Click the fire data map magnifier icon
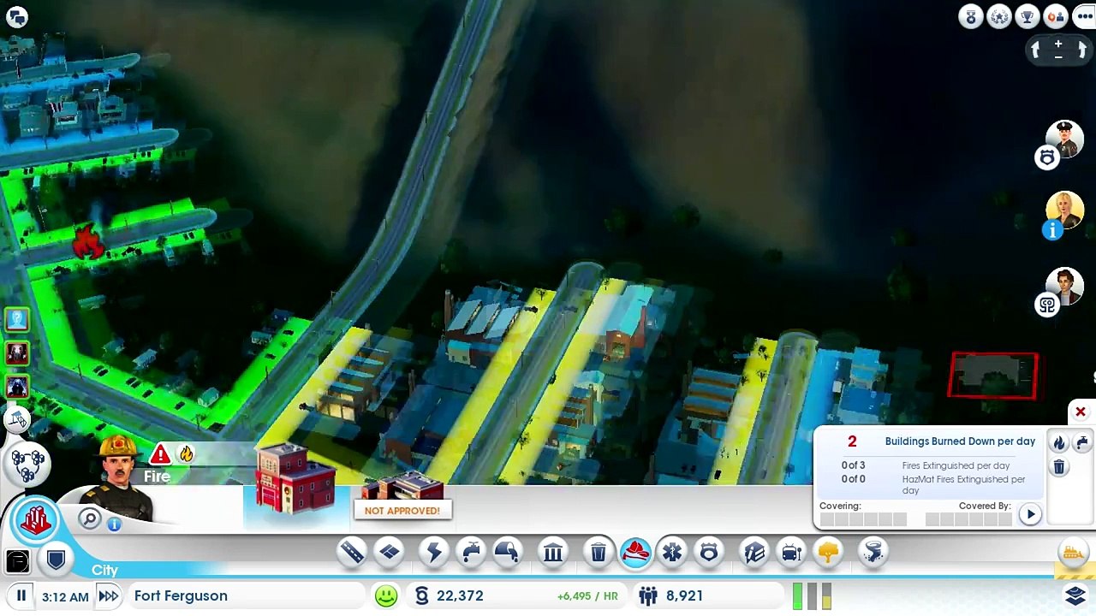The height and width of the screenshot is (616, 1096). [89, 518]
